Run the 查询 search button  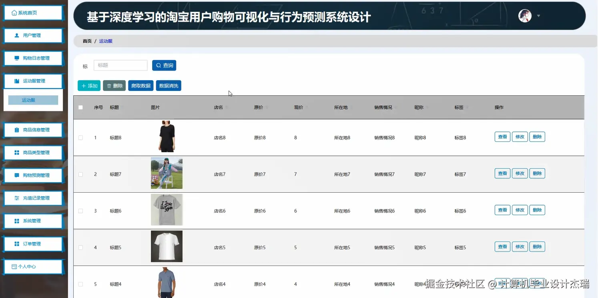164,65
